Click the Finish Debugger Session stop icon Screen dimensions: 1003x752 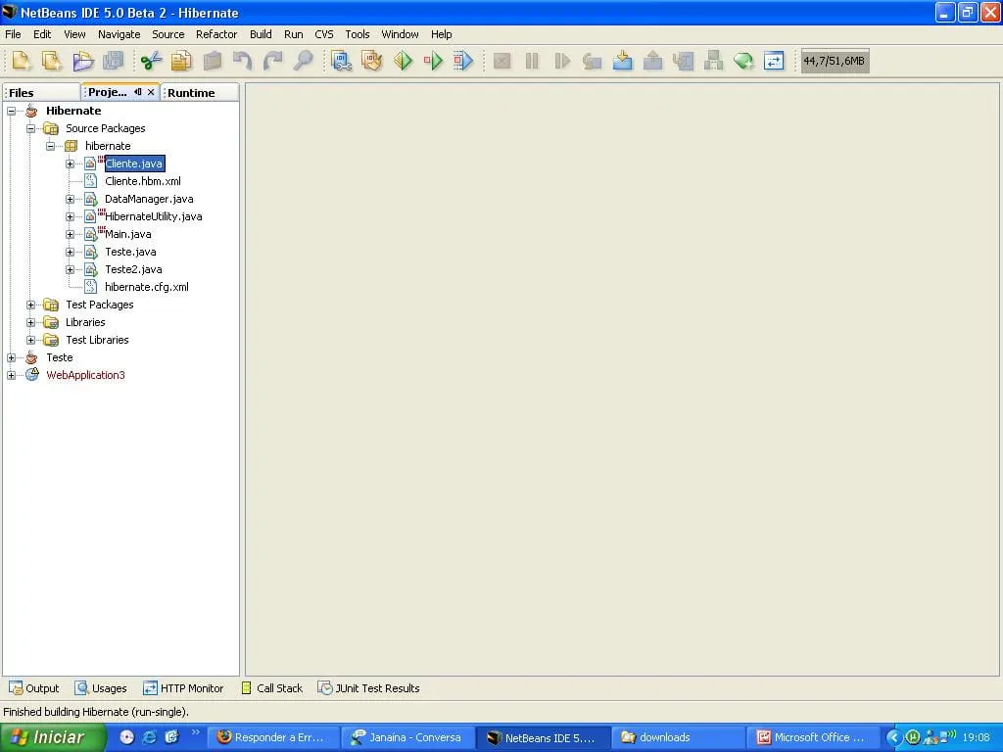tap(501, 62)
